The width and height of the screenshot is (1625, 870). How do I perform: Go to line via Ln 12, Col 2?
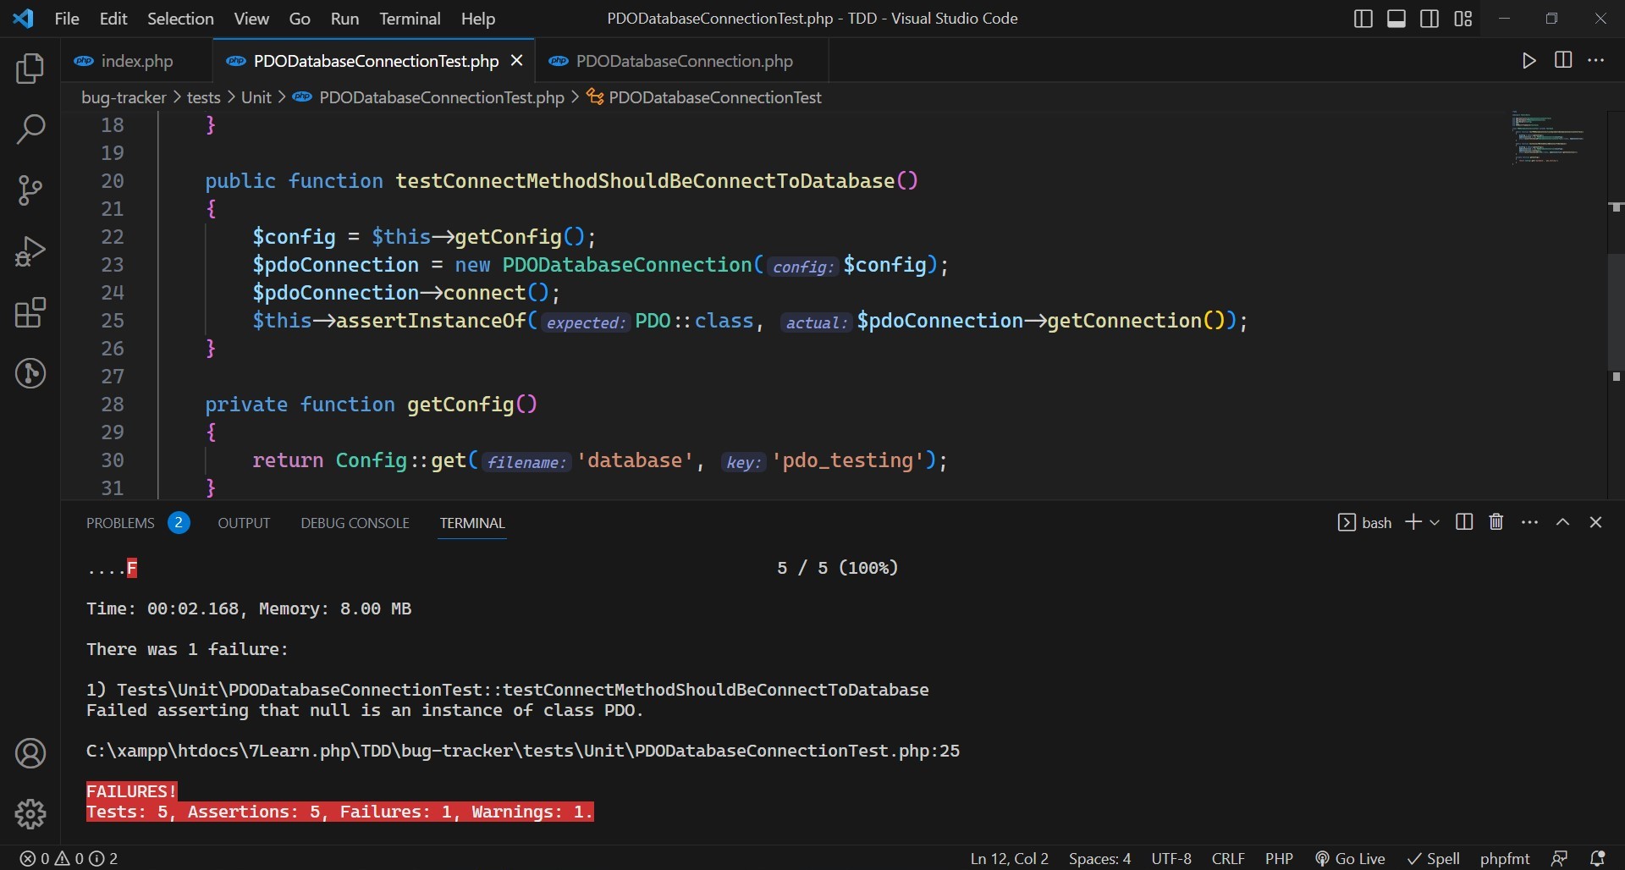1009,858
